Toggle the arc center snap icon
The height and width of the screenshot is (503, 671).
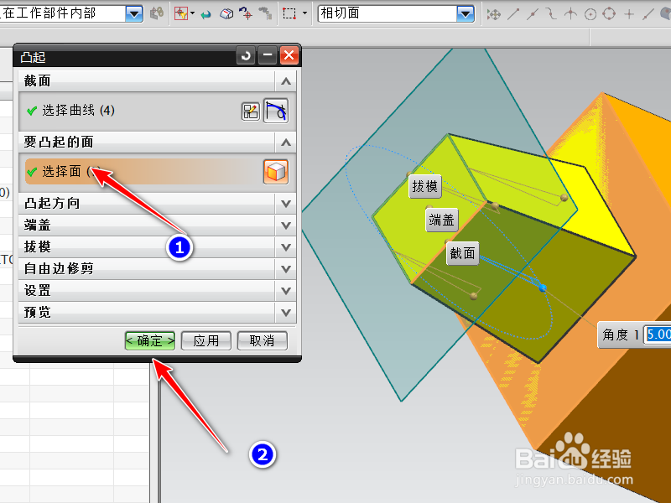tap(590, 14)
